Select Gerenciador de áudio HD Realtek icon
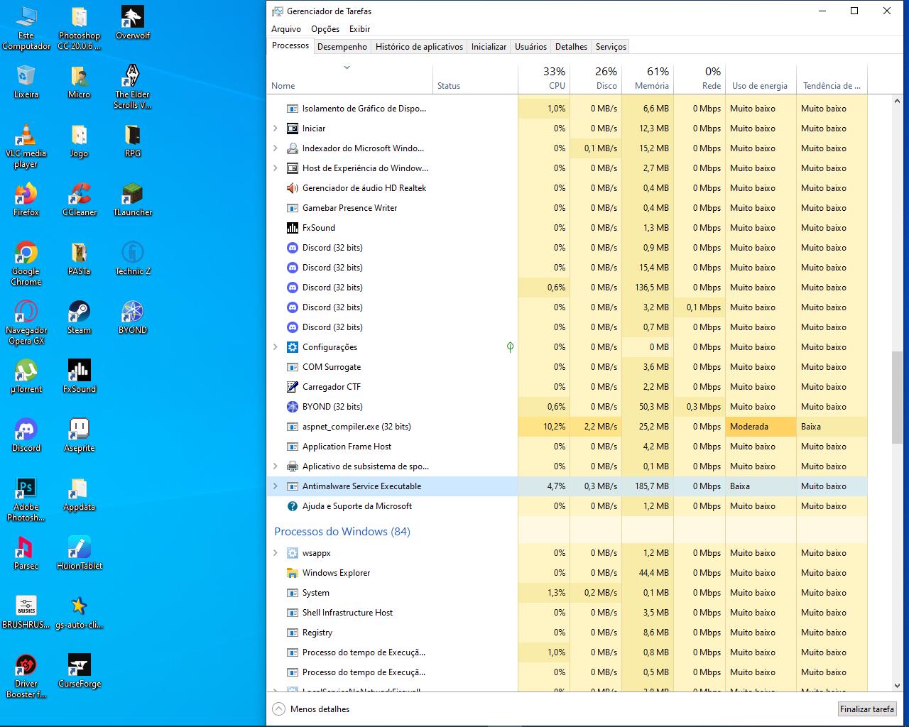 tap(292, 188)
